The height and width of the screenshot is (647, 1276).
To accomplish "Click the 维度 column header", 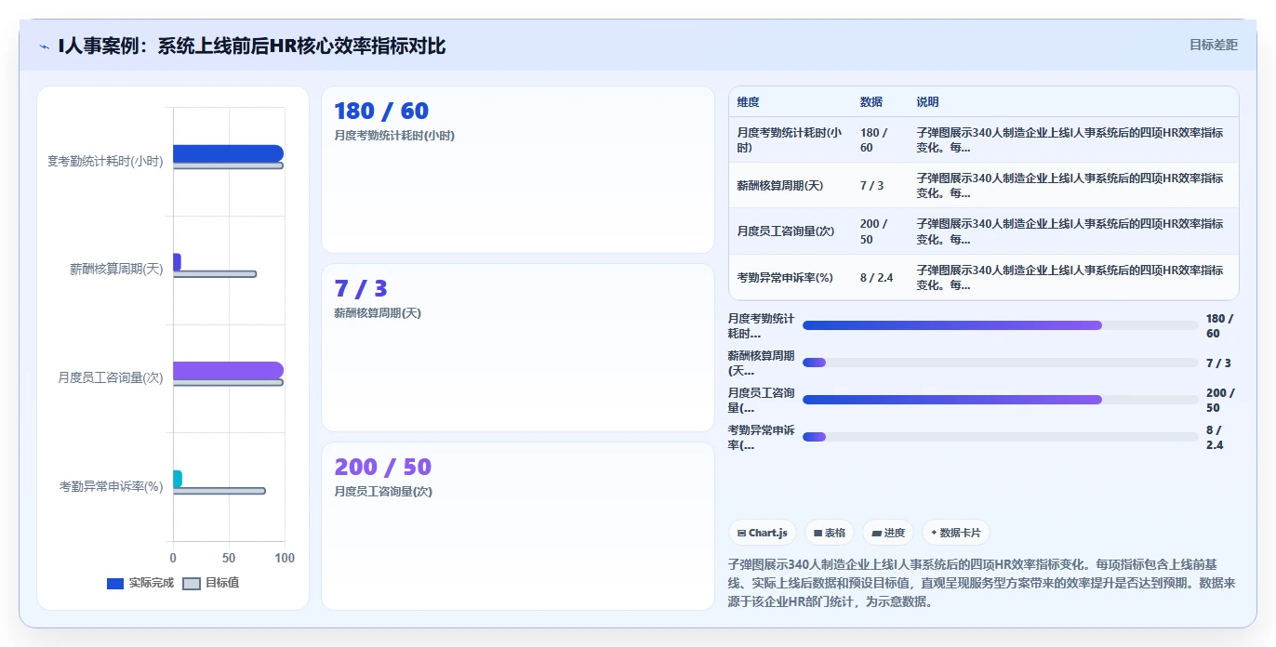I will click(748, 102).
